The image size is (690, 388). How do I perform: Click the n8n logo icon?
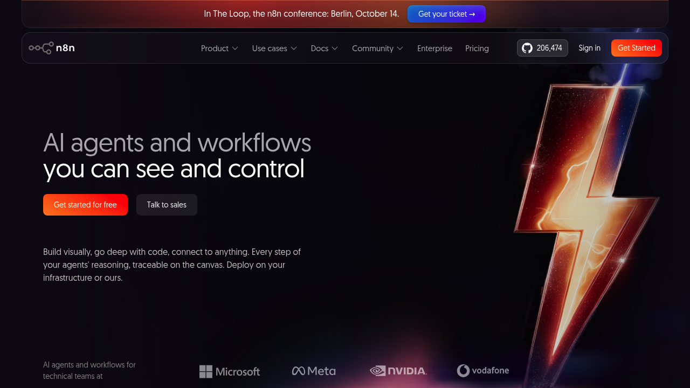[x=42, y=48]
